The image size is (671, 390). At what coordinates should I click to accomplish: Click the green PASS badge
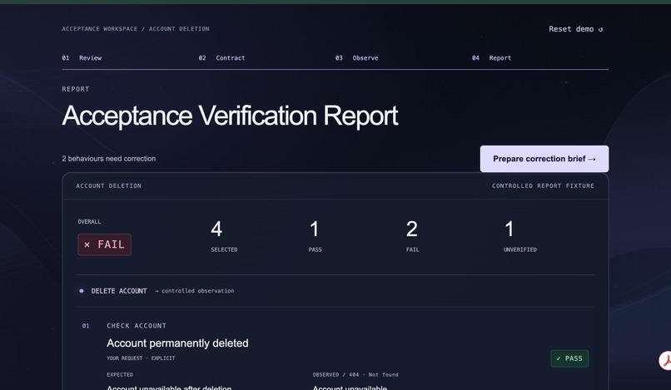pos(569,358)
